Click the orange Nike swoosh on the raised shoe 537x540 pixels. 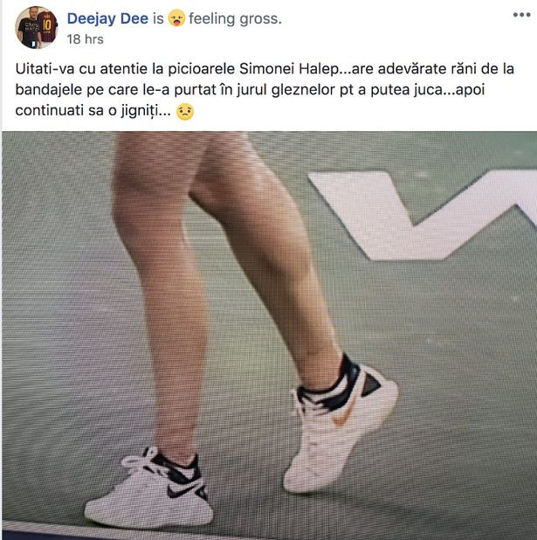[343, 415]
